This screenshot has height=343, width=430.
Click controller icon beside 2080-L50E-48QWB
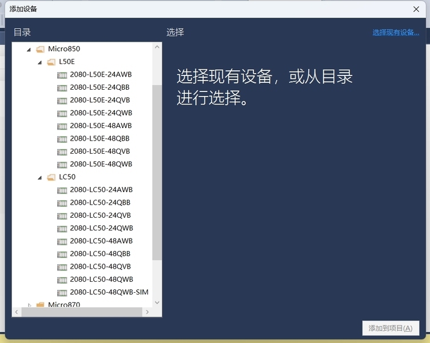pyautogui.click(x=62, y=165)
